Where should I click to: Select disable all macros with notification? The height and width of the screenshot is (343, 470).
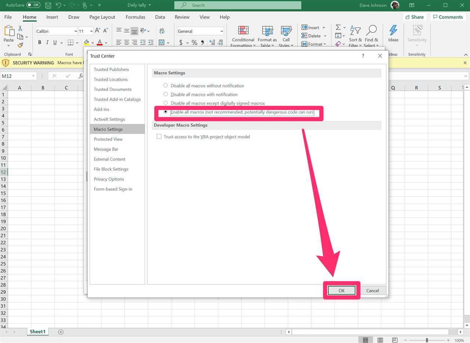166,94
